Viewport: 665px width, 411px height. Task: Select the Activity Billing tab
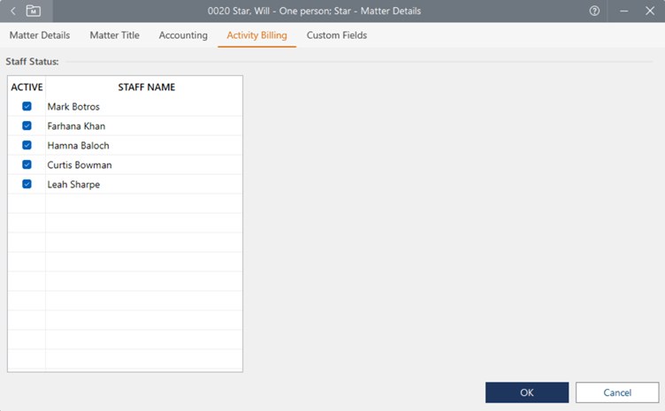pos(256,35)
